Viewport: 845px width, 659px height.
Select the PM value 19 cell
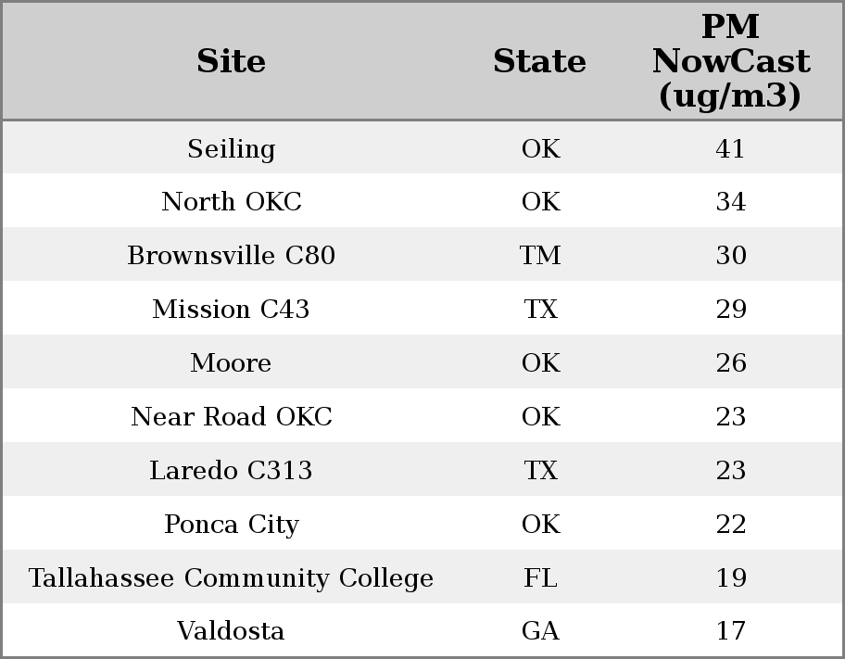pyautogui.click(x=730, y=578)
